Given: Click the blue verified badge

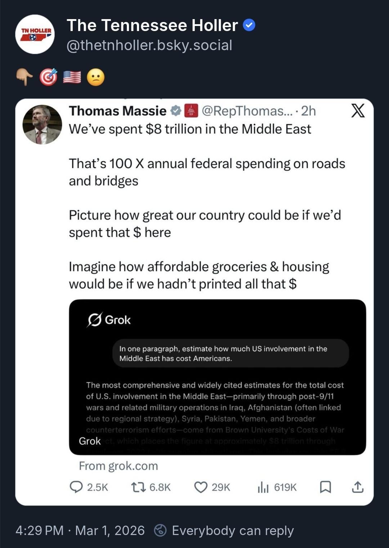Looking at the screenshot, I should (249, 25).
